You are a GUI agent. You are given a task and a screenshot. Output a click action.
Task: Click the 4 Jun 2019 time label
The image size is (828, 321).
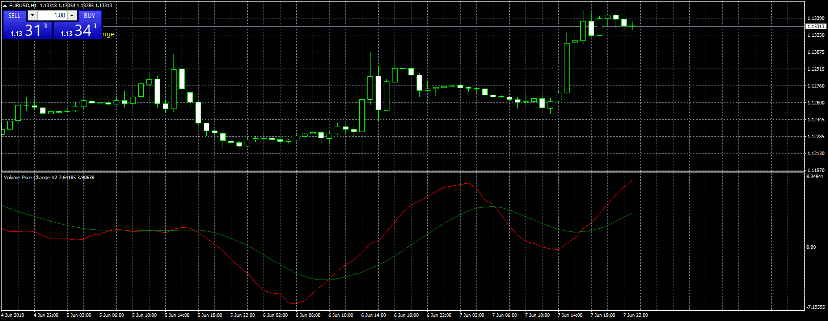pyautogui.click(x=13, y=315)
